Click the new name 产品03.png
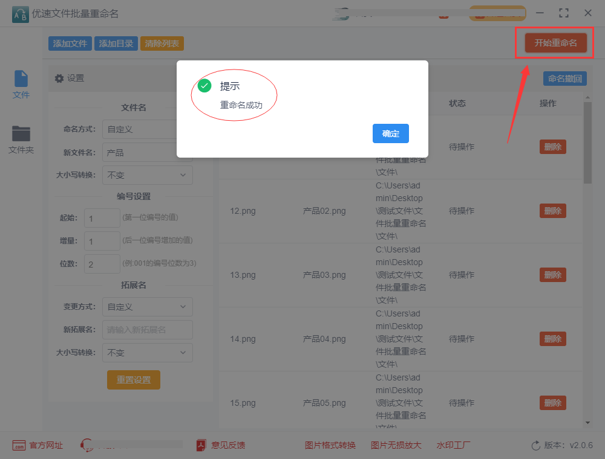Image resolution: width=605 pixels, height=459 pixels. point(324,275)
